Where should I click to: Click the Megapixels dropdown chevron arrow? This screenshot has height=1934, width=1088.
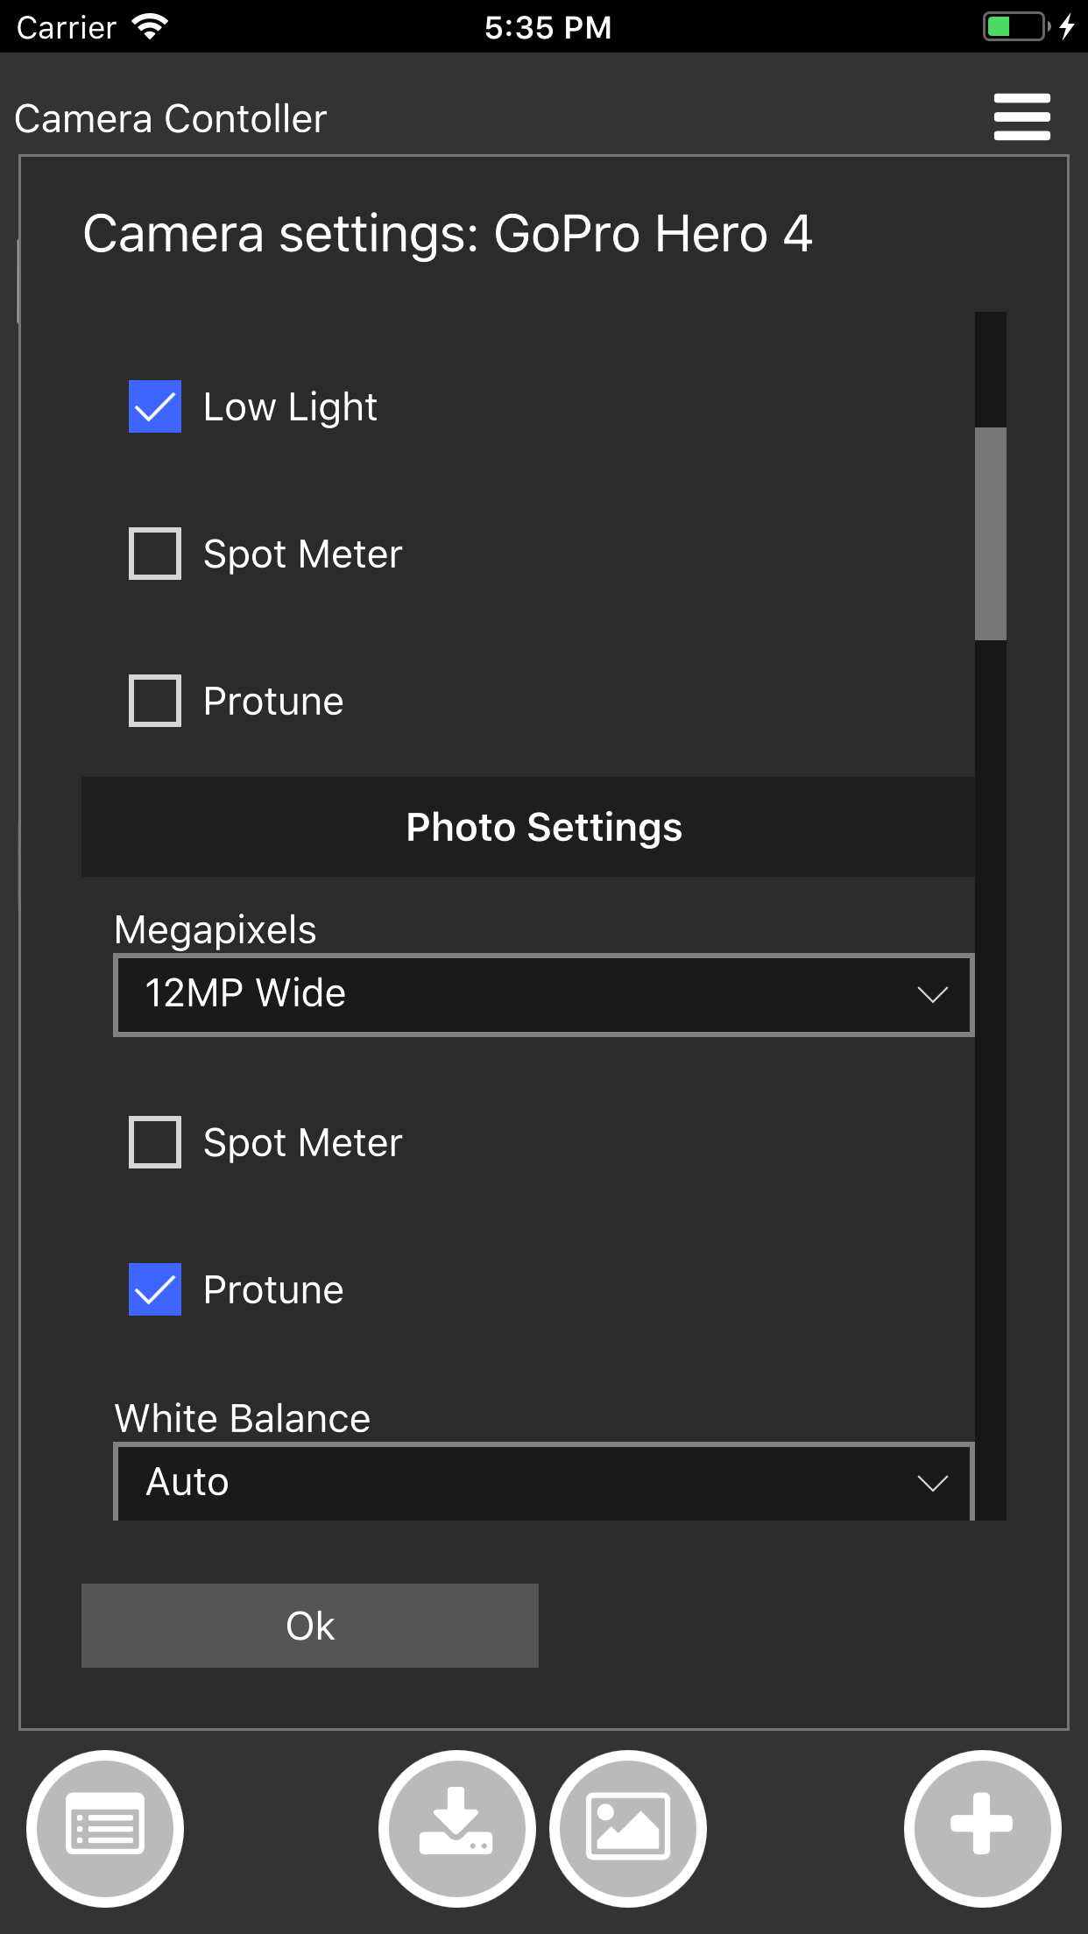click(932, 995)
